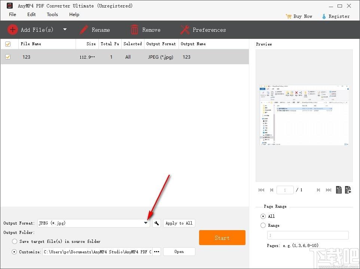The image size is (360, 269).
Task: Click the Preferences toolbar label
Action: tap(209, 30)
